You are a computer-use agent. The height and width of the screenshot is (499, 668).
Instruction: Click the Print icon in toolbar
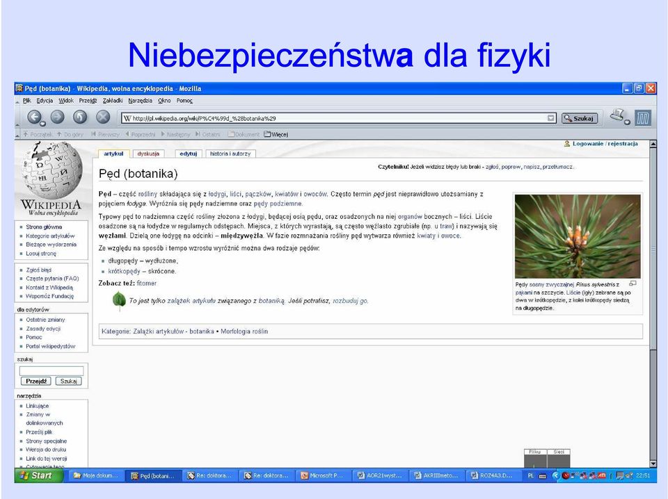tap(617, 115)
